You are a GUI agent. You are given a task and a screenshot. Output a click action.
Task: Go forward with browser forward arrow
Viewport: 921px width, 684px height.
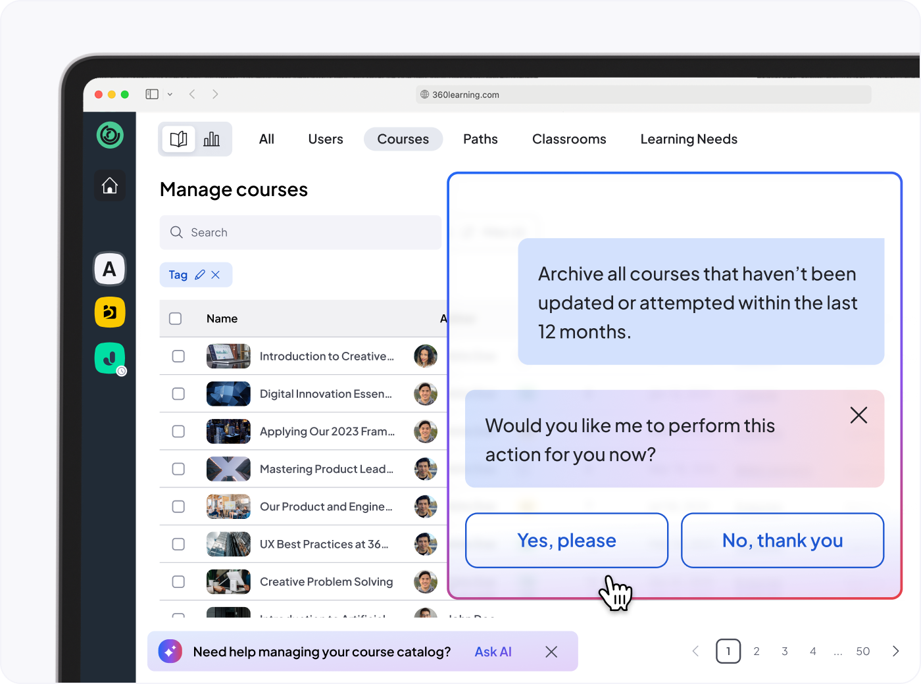(x=215, y=94)
